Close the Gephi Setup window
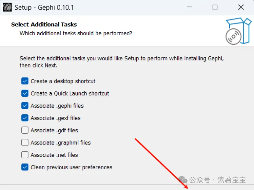The width and height of the screenshot is (254, 190). (x=241, y=7)
